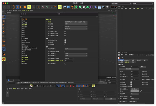Click the orange S icon in left sidebar

(4, 59)
